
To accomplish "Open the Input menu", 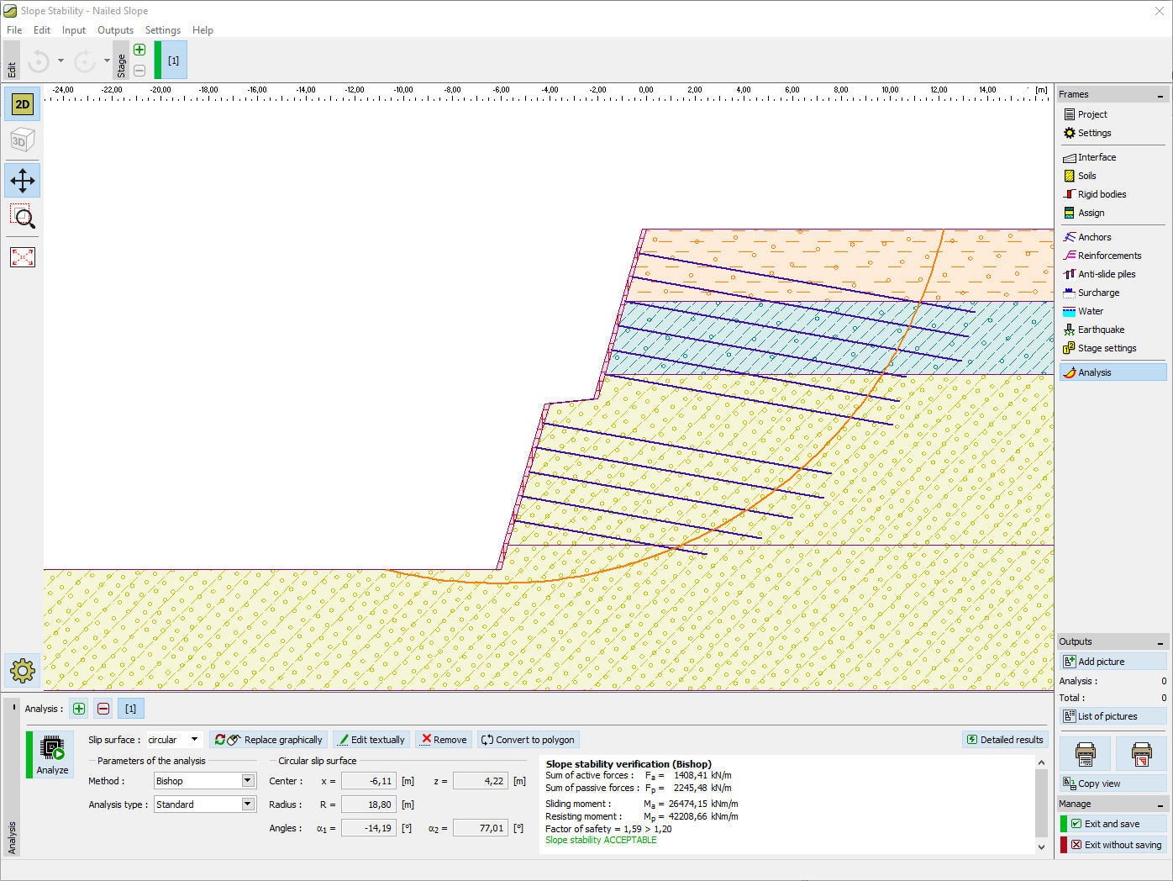I will pyautogui.click(x=73, y=29).
